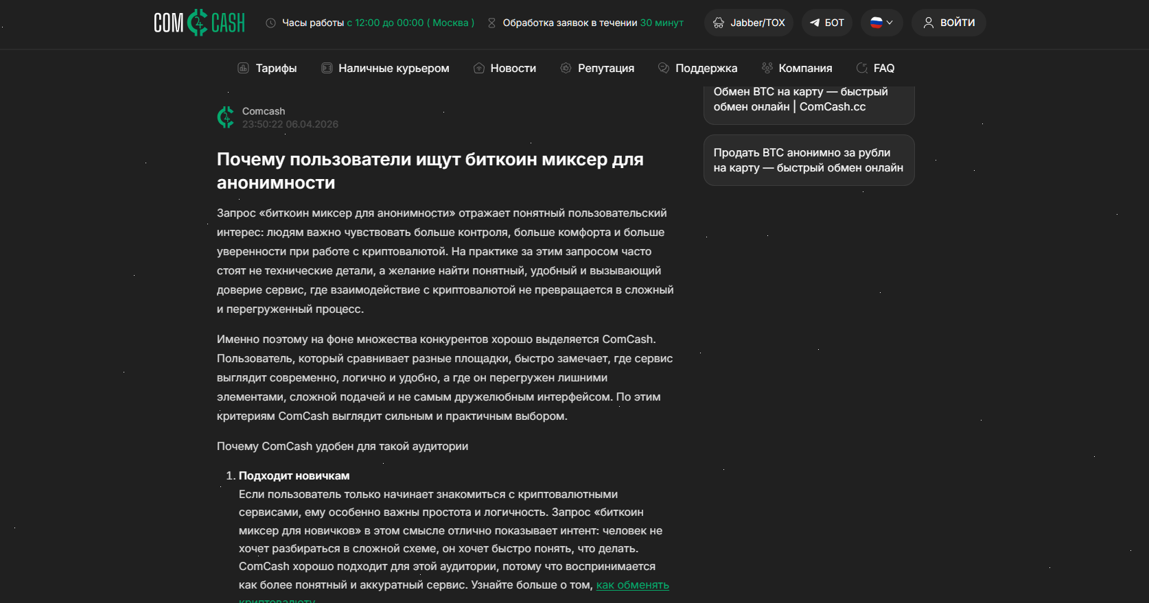
Task: Click the ComCash logo in header
Action: point(199,23)
